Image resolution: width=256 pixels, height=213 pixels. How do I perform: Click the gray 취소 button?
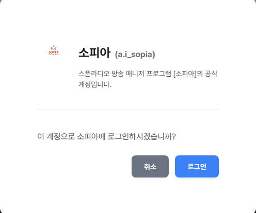[x=150, y=166]
